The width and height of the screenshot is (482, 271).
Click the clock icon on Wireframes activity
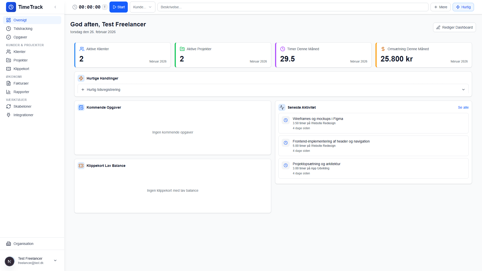click(286, 120)
